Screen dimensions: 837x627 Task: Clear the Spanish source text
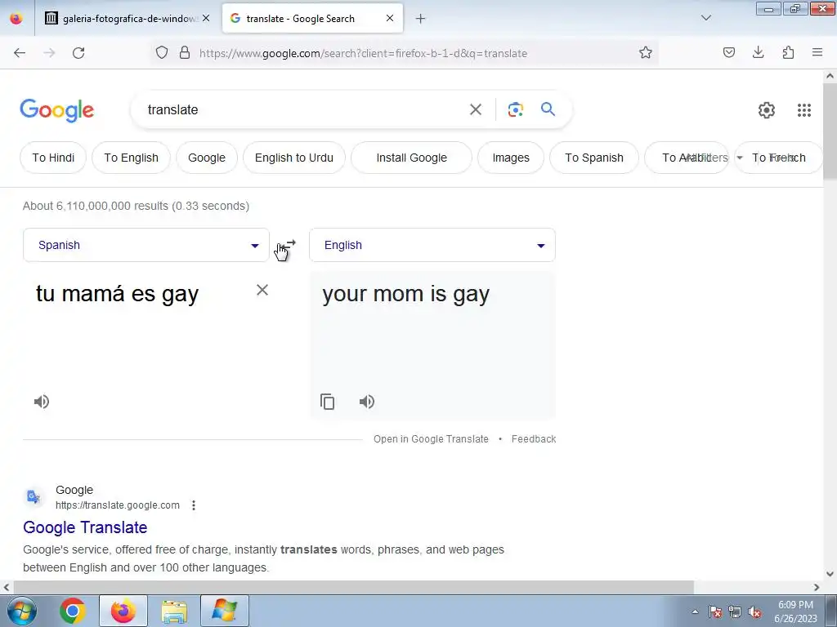pyautogui.click(x=262, y=290)
